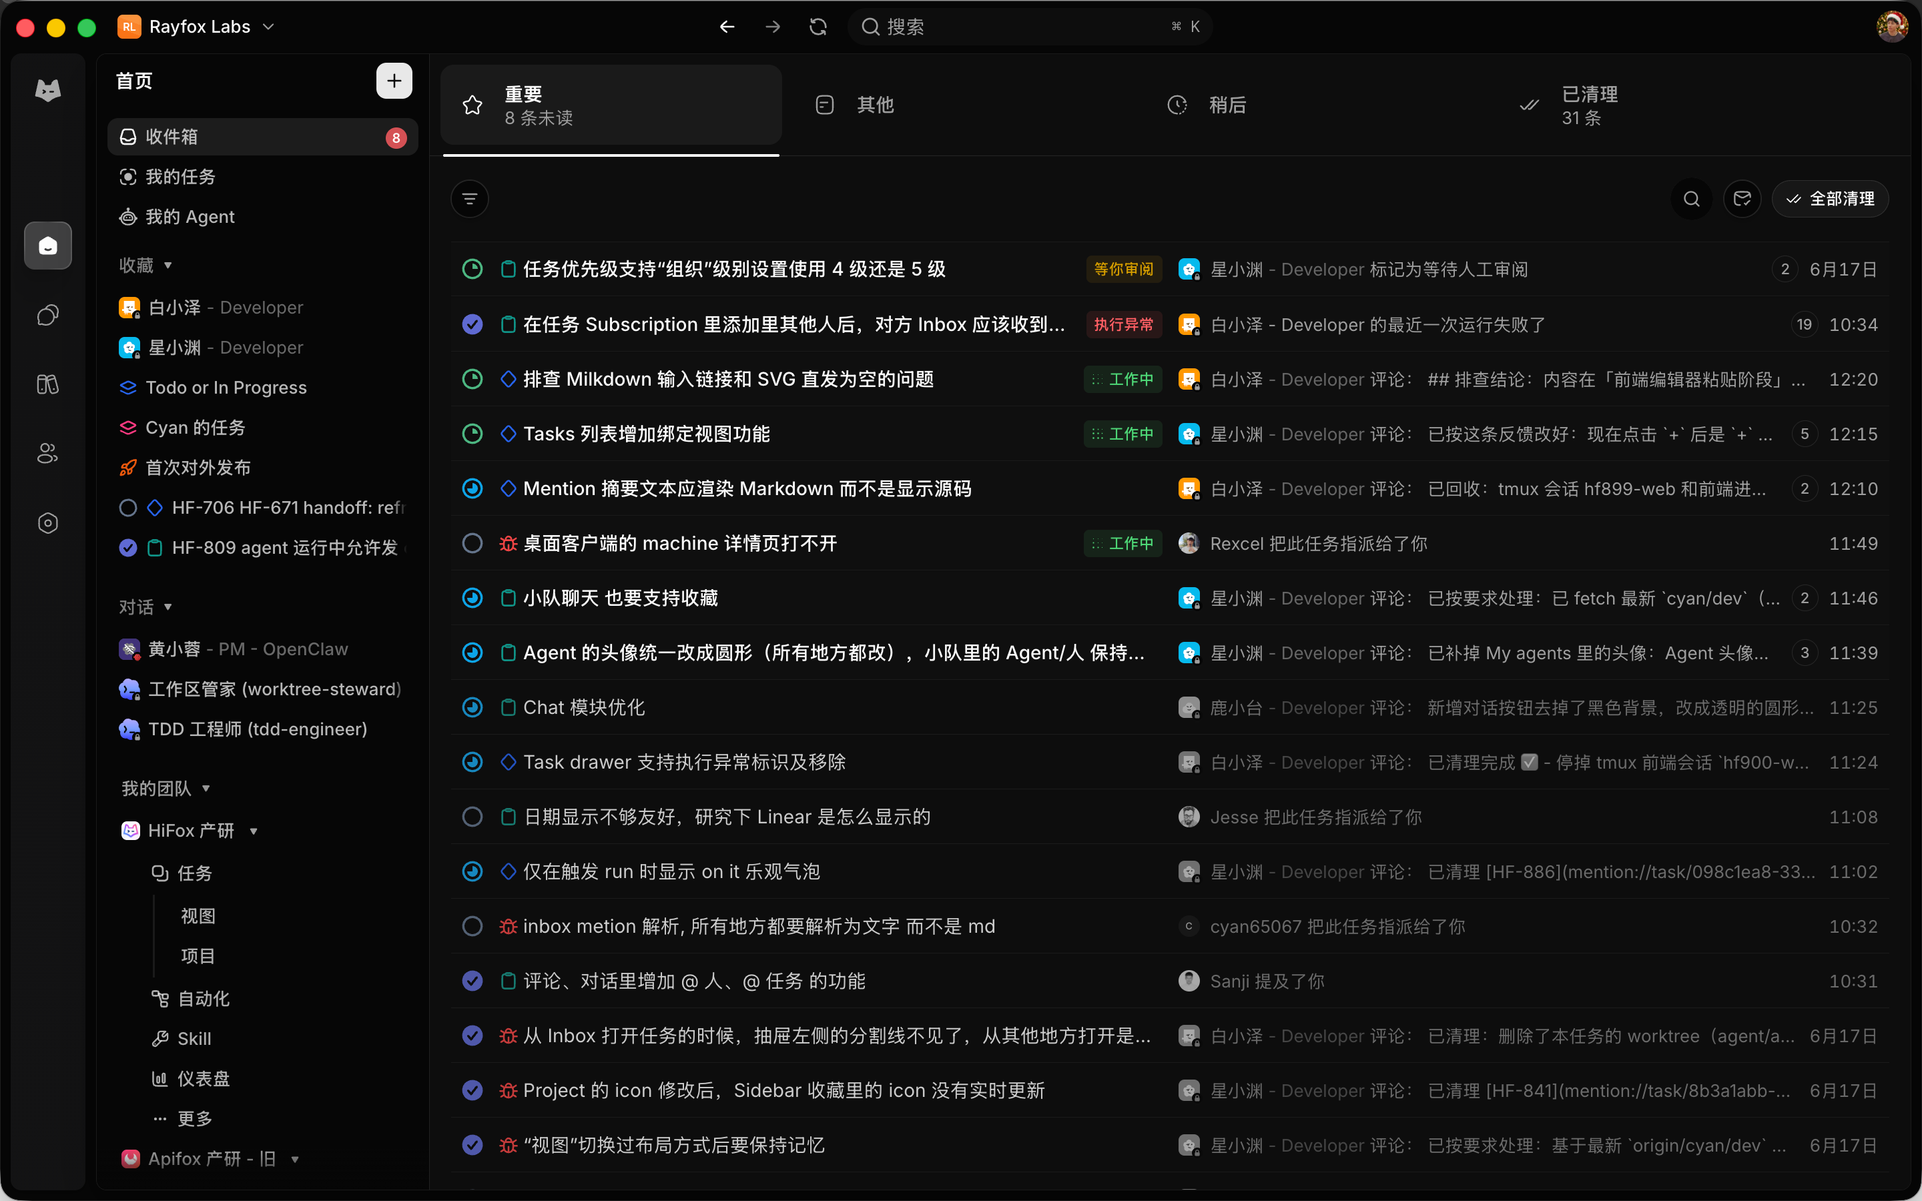Open TDD 工程师 (tdd-engineer) conversation
Viewport: 1922px width, 1201px height.
(x=262, y=729)
